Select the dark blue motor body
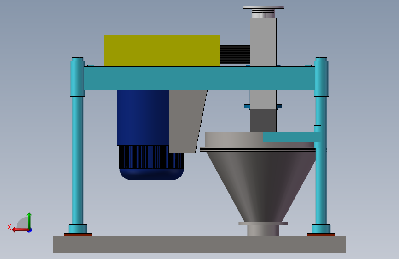This screenshot has width=399, height=259. pos(143,118)
